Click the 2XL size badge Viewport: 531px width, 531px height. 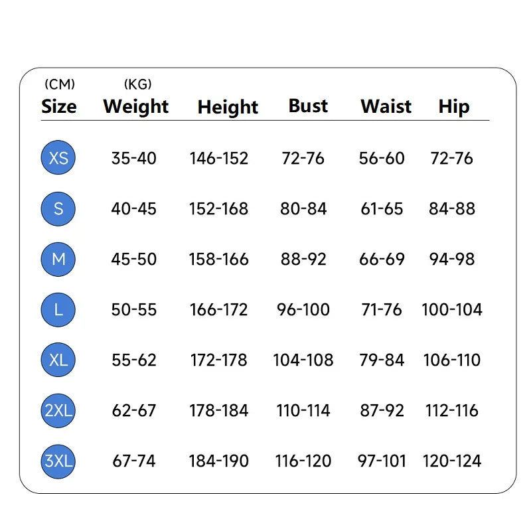pyautogui.click(x=58, y=410)
